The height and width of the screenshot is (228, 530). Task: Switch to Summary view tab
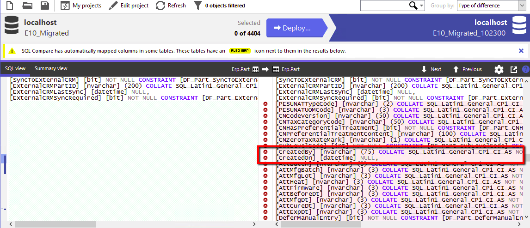click(x=51, y=68)
